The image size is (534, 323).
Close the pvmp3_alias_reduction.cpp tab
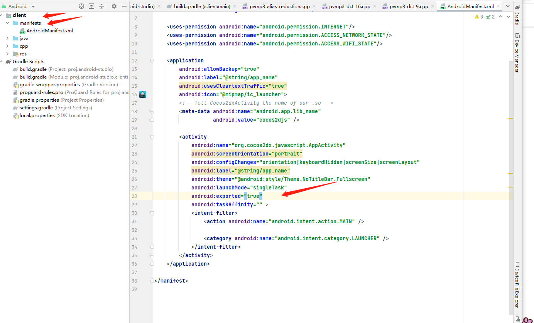(x=313, y=7)
